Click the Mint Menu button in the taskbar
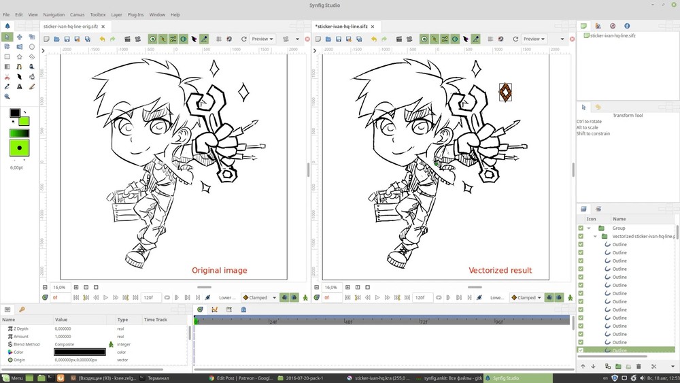Image resolution: width=680 pixels, height=383 pixels. tap(13, 378)
